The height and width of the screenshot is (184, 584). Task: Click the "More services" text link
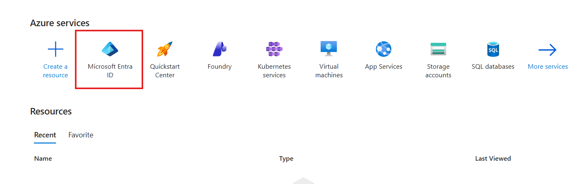pos(548,67)
